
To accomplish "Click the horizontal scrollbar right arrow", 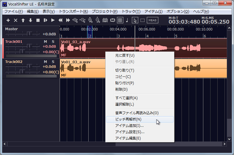I will [x=224, y=144].
